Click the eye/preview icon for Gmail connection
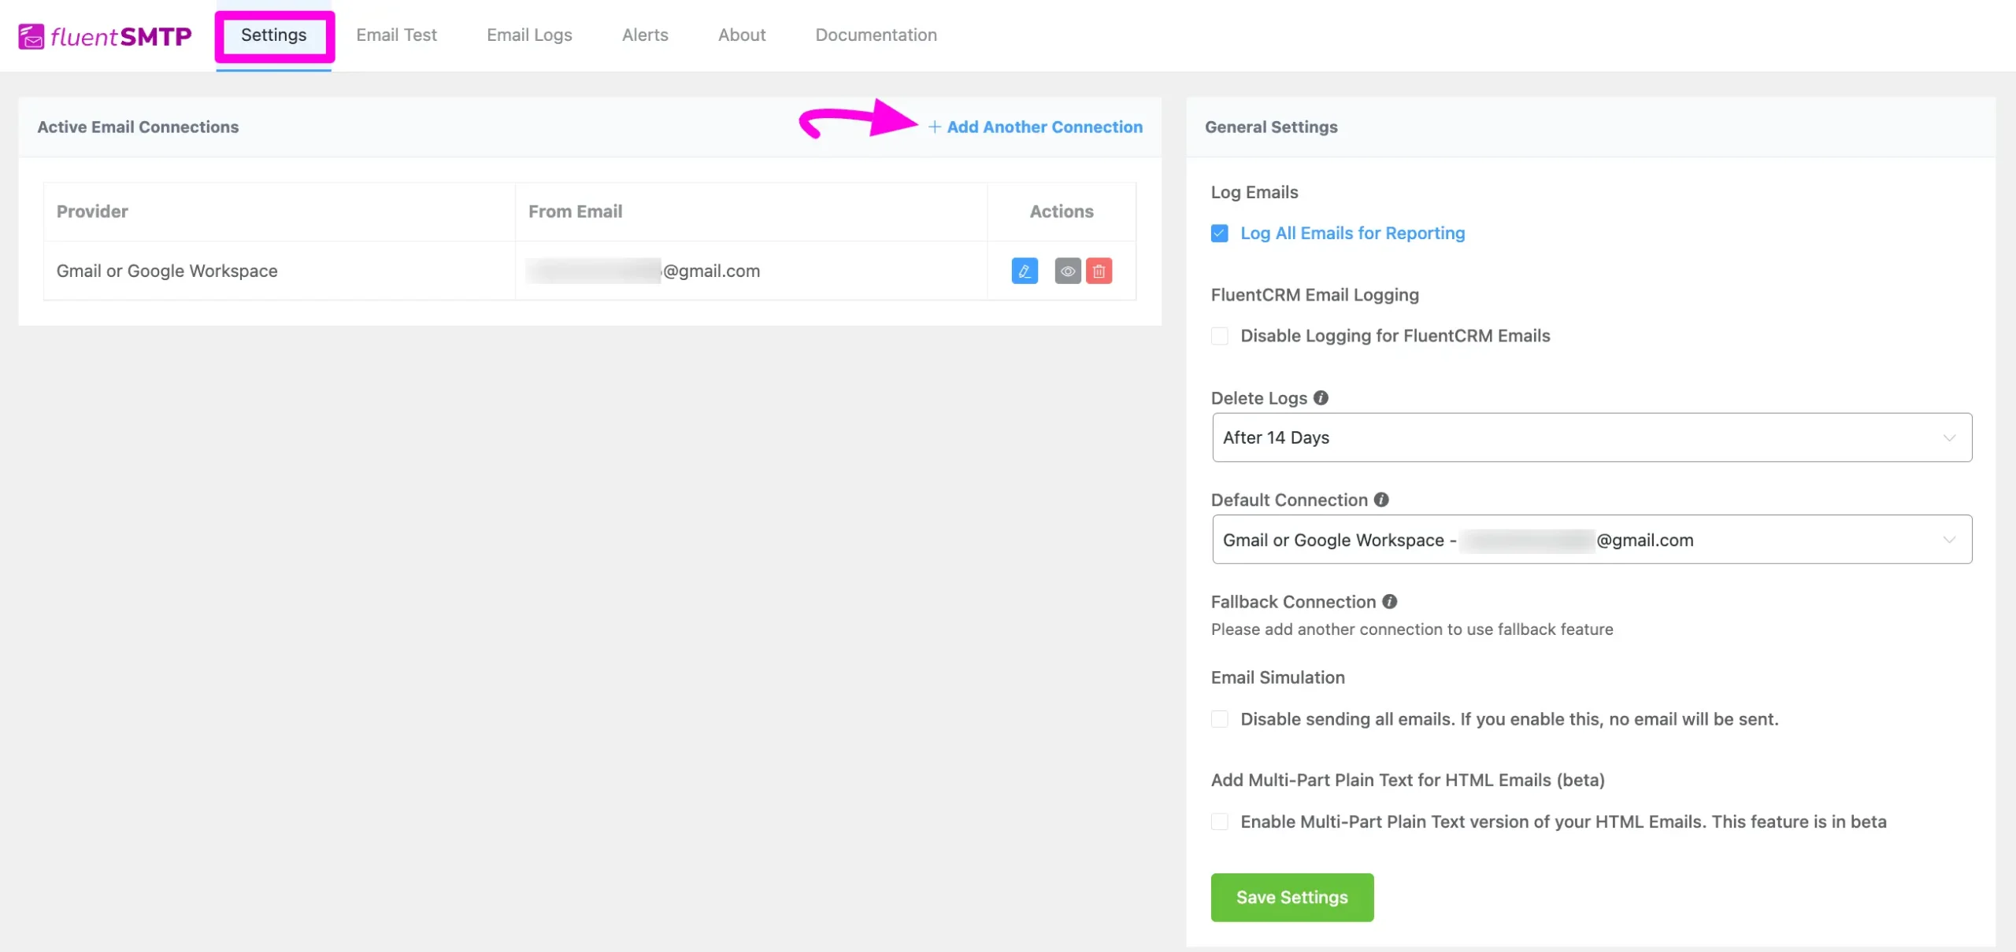Image resolution: width=2016 pixels, height=952 pixels. pyautogui.click(x=1067, y=270)
